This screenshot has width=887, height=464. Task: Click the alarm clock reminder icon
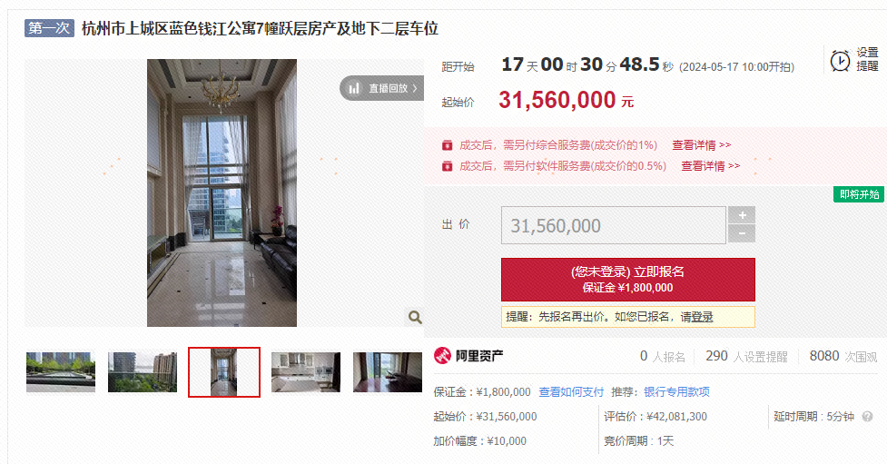pyautogui.click(x=840, y=61)
